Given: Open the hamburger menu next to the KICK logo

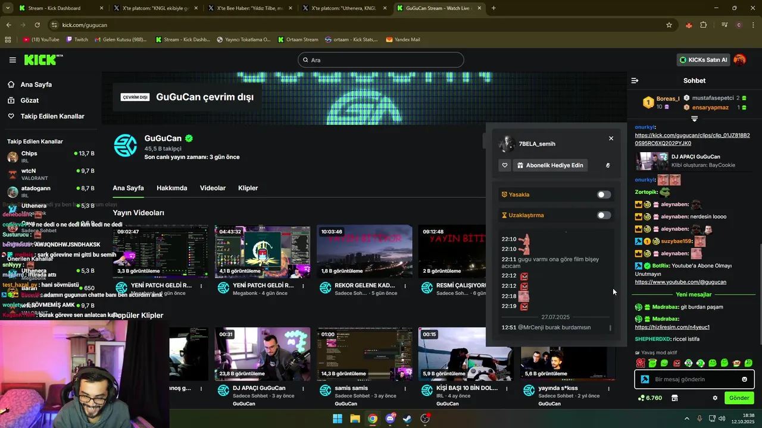Looking at the screenshot, I should (13, 59).
